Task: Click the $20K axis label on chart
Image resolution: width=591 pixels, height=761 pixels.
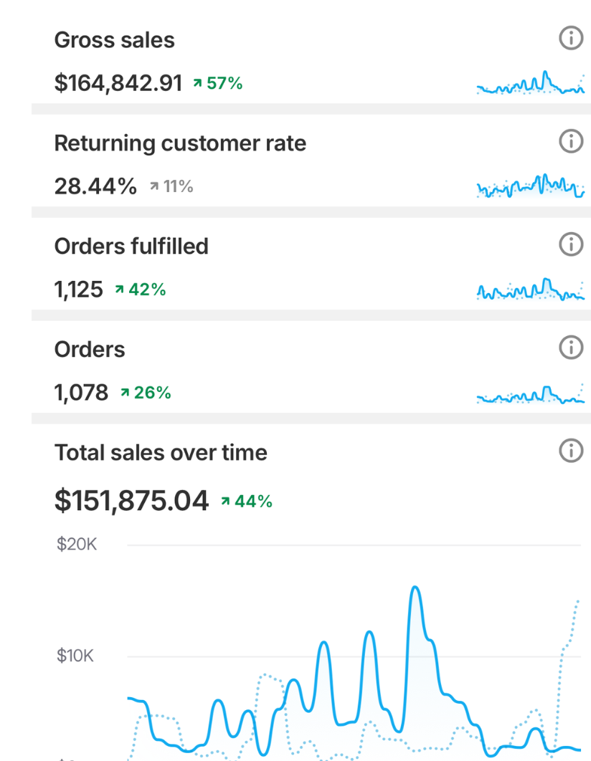Action: [x=77, y=545]
